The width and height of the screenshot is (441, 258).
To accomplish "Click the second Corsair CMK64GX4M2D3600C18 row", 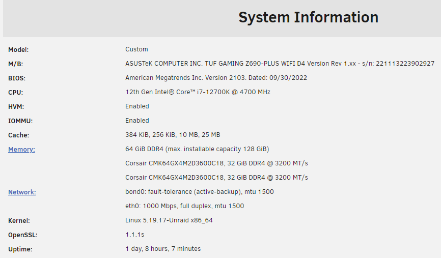I will click(x=216, y=178).
